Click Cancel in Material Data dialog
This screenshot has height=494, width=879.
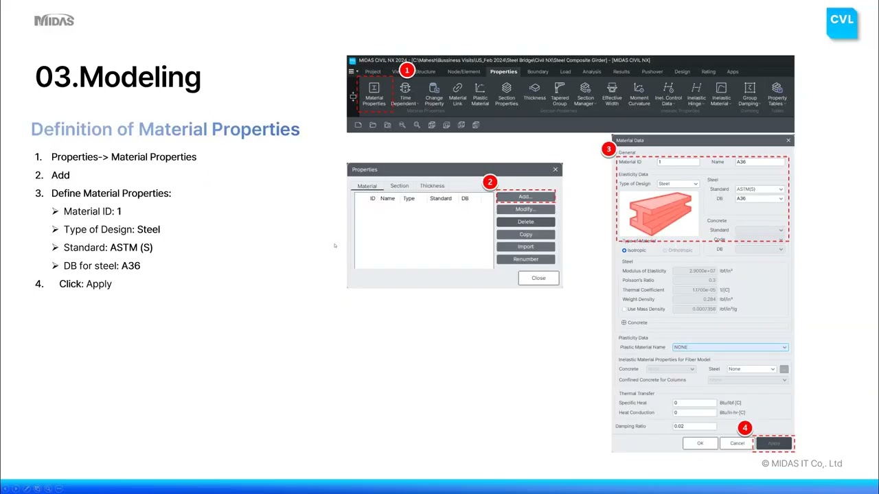[737, 443]
